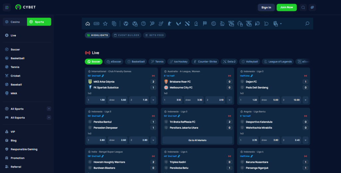This screenshot has width=341, height=173.
Task: Switch to the Casino toggle
Action: point(15,22)
